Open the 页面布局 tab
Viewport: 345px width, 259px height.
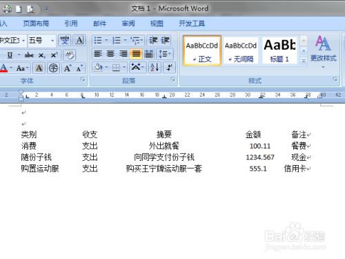coord(36,23)
